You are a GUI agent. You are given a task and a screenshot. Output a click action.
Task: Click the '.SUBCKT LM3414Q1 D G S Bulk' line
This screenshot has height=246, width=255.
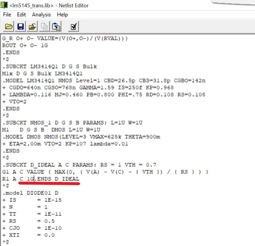click(x=50, y=66)
